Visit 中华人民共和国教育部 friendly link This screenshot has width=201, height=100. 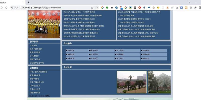39,72
